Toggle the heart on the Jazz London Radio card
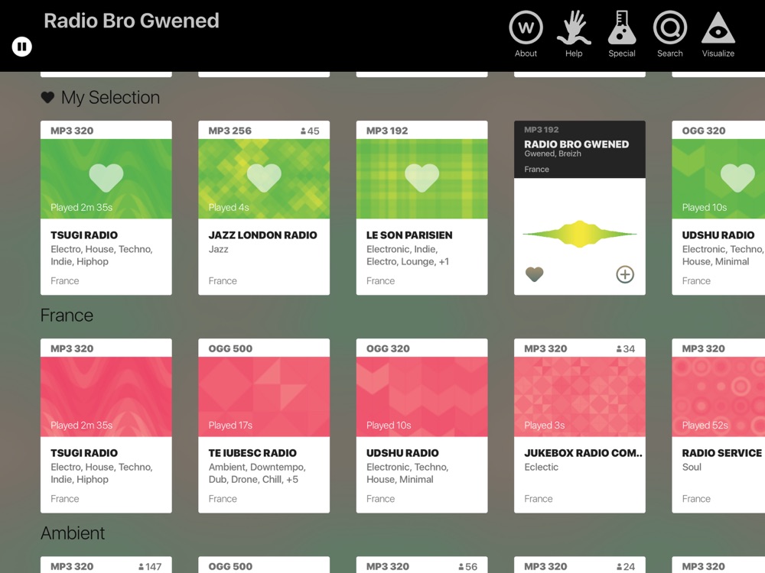The width and height of the screenshot is (765, 573). point(264,177)
